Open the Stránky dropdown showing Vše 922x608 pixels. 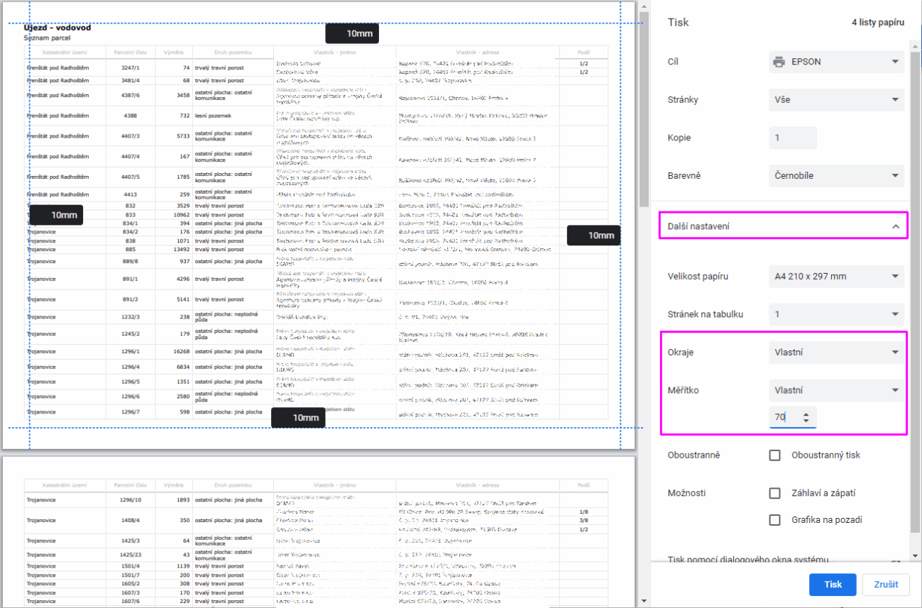[836, 100]
